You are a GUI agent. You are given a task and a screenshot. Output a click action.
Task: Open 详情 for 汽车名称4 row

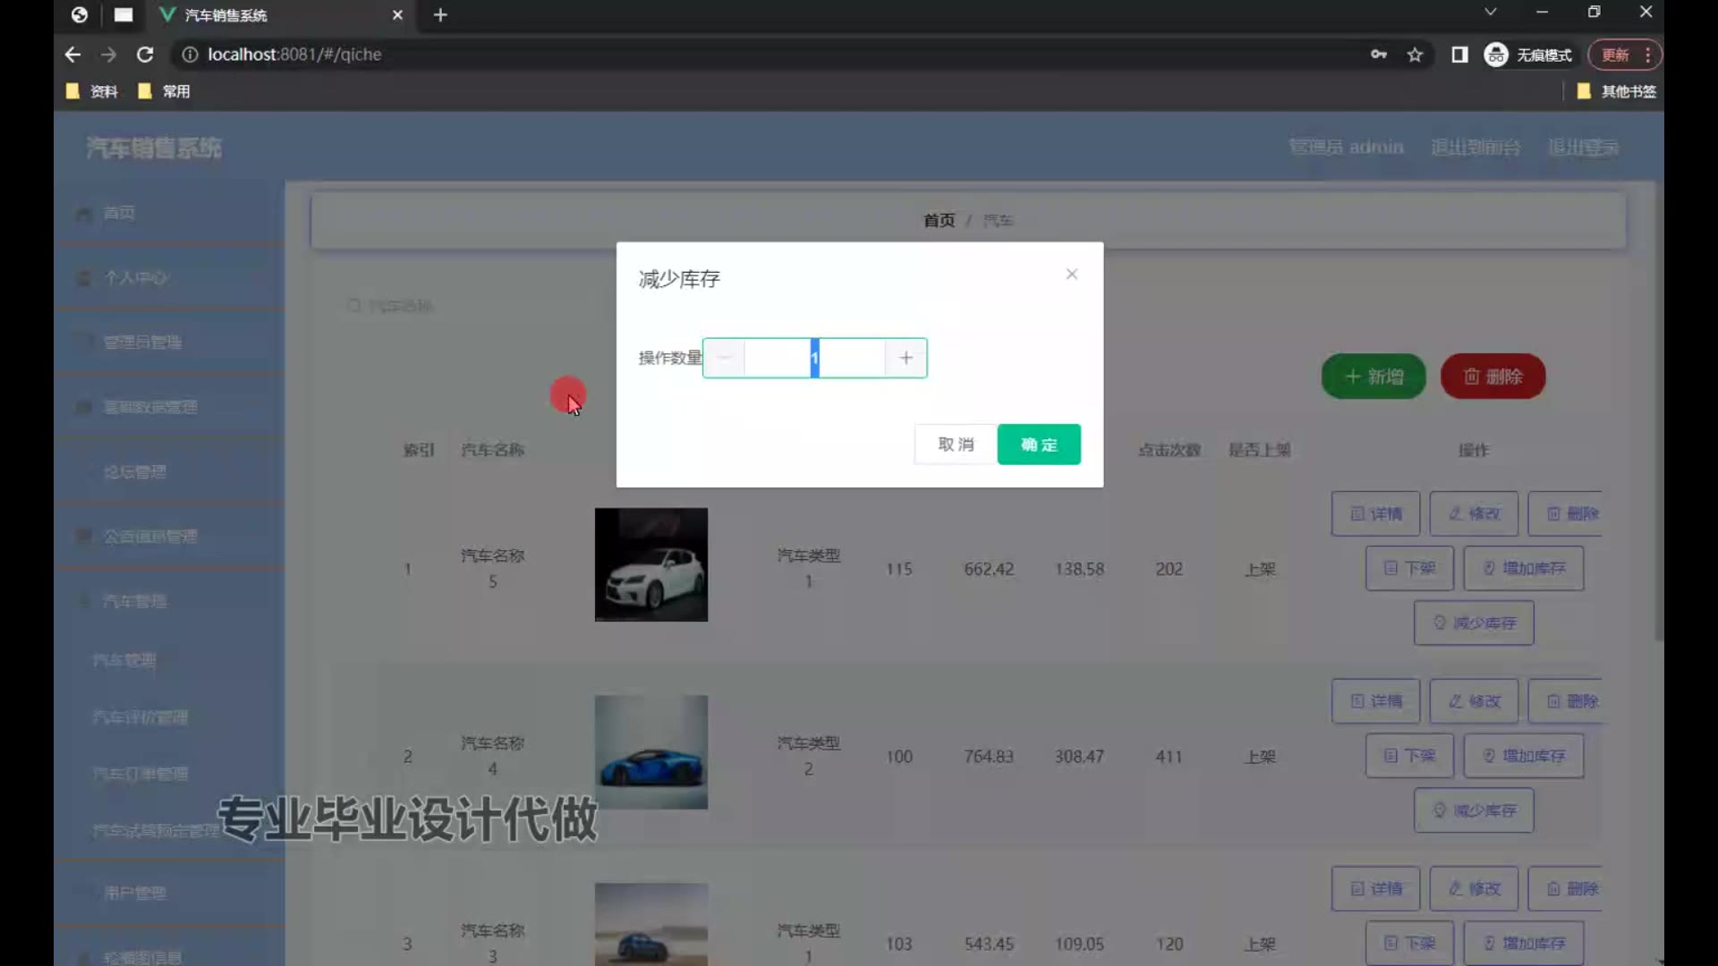pyautogui.click(x=1375, y=701)
